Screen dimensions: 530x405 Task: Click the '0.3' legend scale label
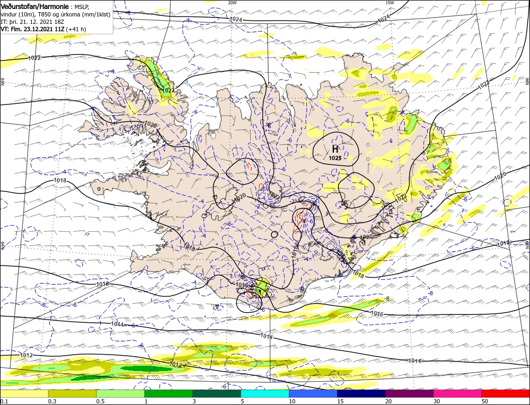52,401
